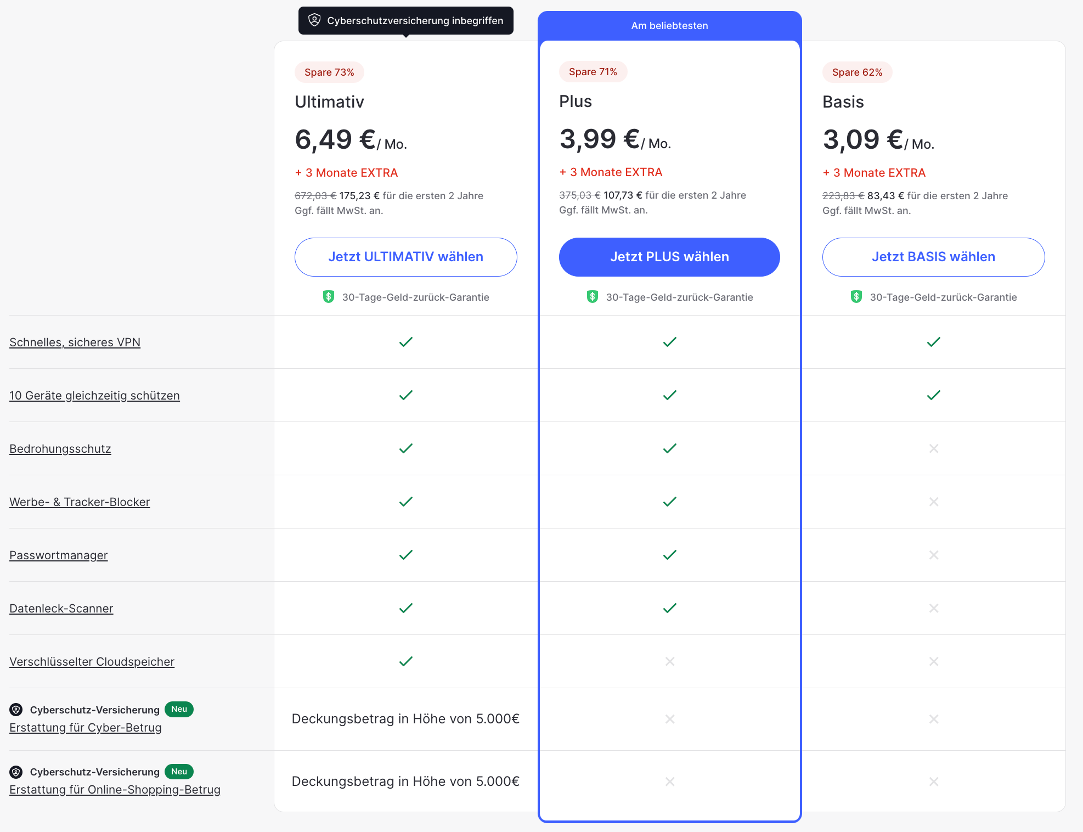Image resolution: width=1083 pixels, height=832 pixels.
Task: Click the Plus checkmark for Datenleck-Scanner
Action: click(670, 608)
